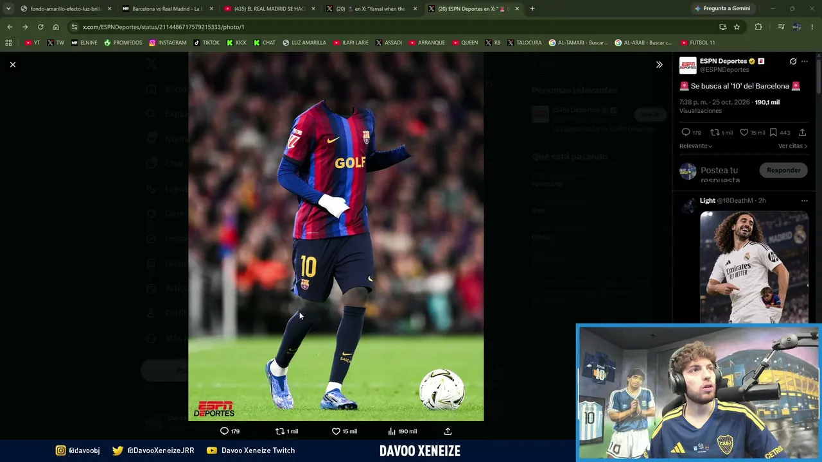822x462 pixels.
Task: Collapse the reply sidebar with double chevron
Action: [x=659, y=65]
